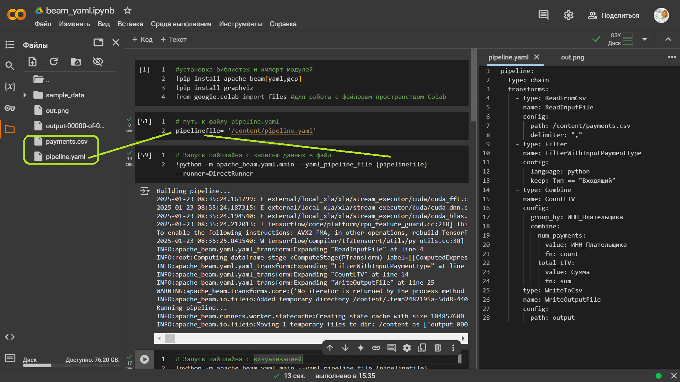
Task: Switch to the out.png tab
Action: 572,57
